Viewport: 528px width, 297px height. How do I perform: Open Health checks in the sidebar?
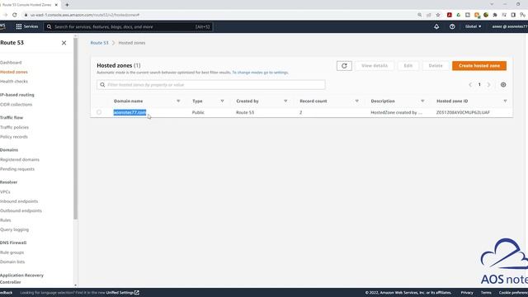coord(14,82)
